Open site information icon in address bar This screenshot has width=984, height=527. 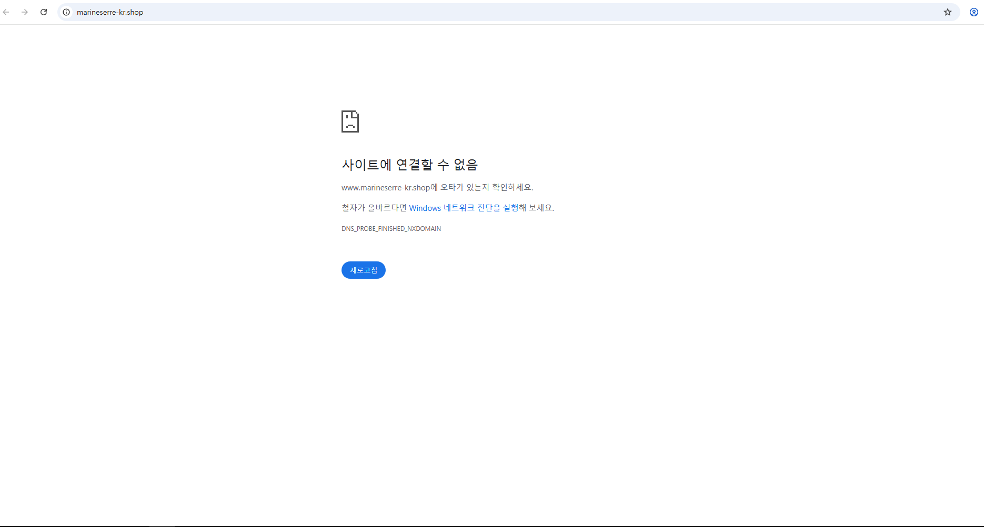pyautogui.click(x=66, y=12)
